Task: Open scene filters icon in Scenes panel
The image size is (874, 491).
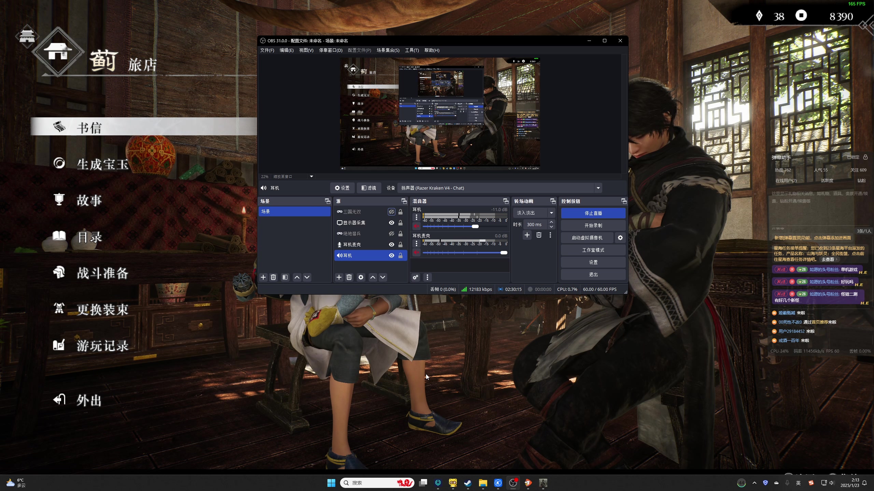Action: (x=285, y=277)
